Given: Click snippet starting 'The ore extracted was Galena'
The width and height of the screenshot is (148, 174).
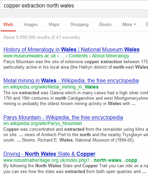Looking at the screenshot, I should coord(76,98).
